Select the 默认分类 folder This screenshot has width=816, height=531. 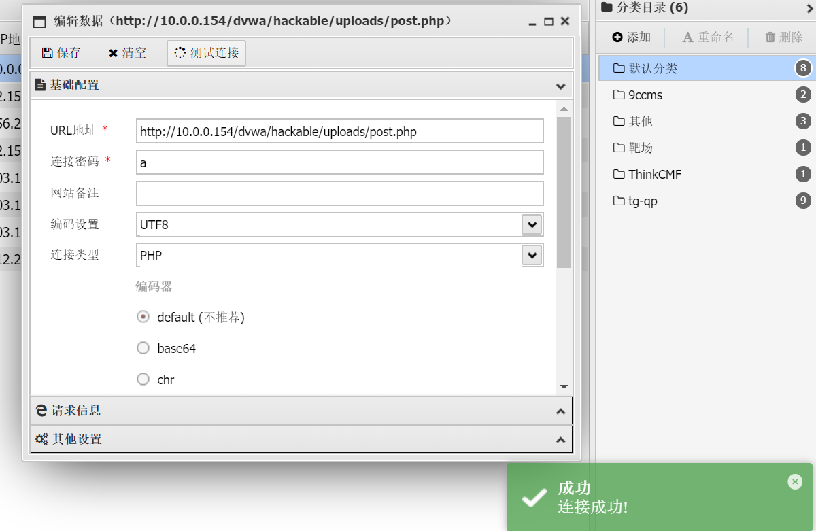tap(707, 68)
